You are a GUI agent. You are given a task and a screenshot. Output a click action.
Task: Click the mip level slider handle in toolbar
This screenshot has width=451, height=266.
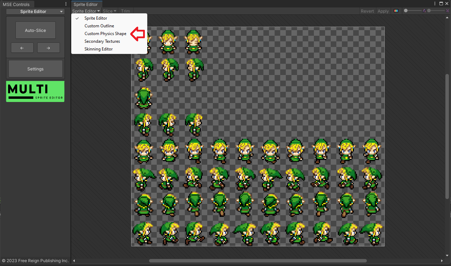click(429, 11)
